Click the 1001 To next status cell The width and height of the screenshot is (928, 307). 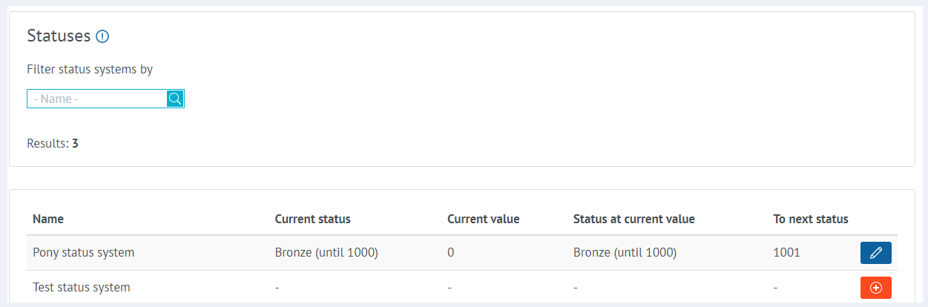pyautogui.click(x=786, y=252)
